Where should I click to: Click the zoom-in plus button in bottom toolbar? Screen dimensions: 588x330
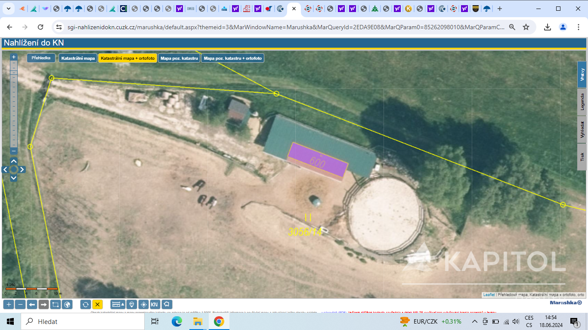[x=9, y=305]
